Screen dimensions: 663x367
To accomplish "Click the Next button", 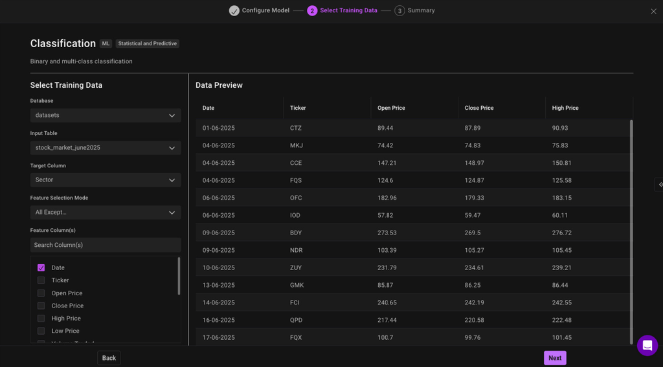I will (555, 358).
